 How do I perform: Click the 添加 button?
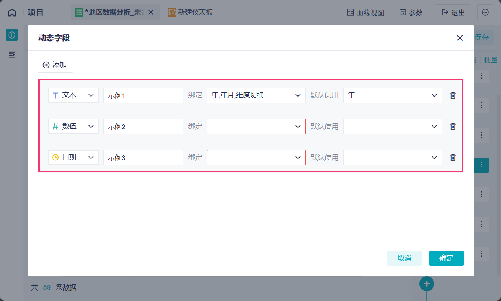pos(55,65)
